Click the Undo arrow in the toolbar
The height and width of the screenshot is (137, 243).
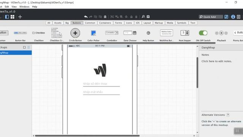pos(86,17)
